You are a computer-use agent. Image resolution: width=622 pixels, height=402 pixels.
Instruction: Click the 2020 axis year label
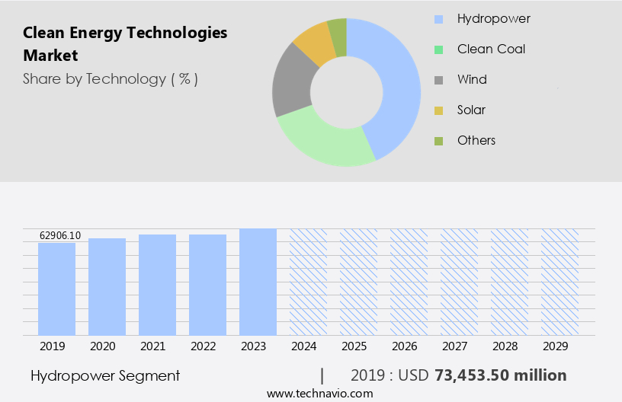coord(103,346)
